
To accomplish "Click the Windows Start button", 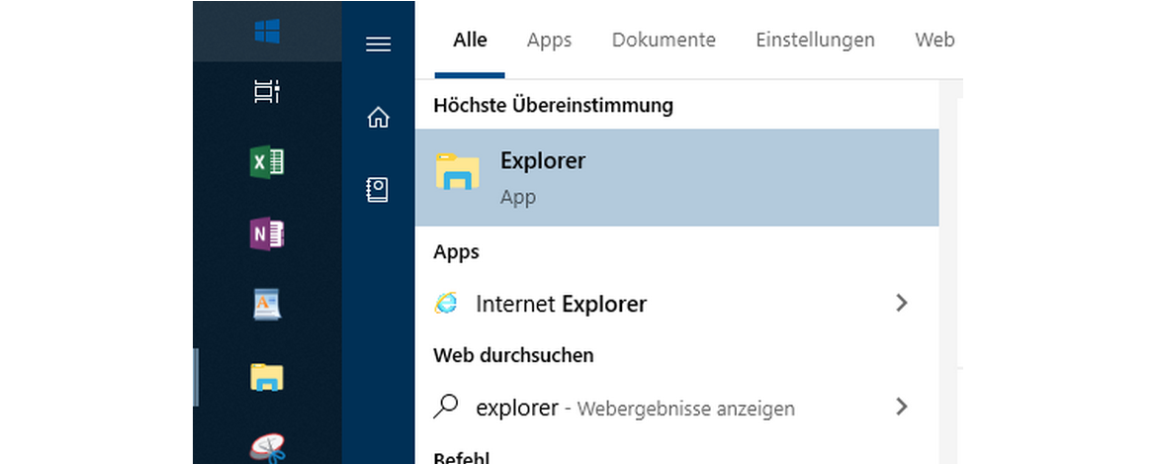I will 267,32.
